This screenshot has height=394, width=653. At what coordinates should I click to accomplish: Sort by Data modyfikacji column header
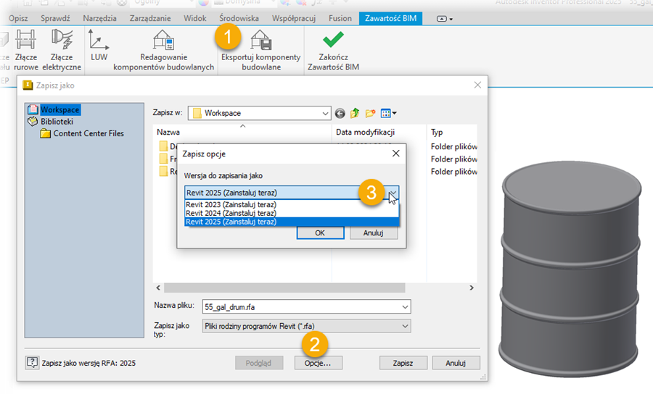(379, 132)
